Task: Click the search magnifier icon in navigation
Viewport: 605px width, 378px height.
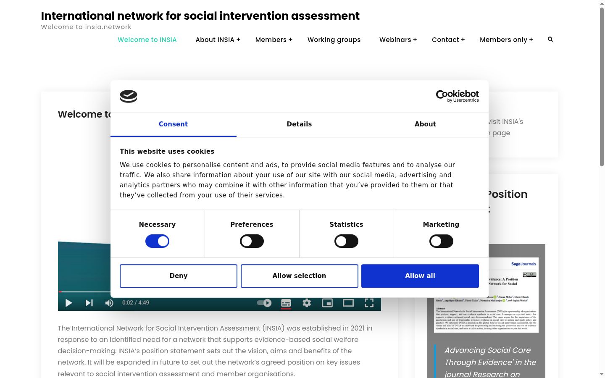Action: point(550,39)
